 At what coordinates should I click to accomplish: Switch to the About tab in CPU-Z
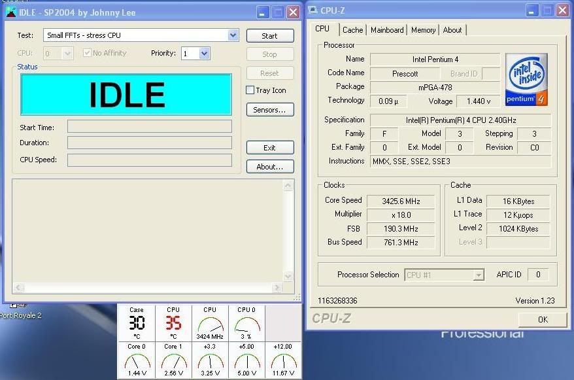click(x=452, y=30)
